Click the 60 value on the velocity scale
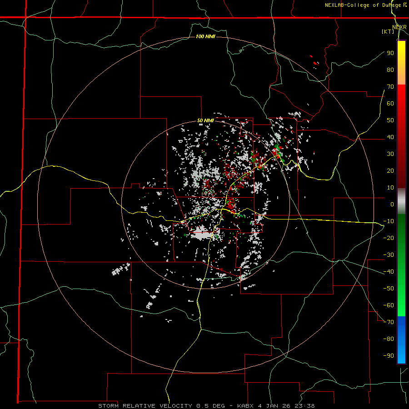 tap(390, 103)
